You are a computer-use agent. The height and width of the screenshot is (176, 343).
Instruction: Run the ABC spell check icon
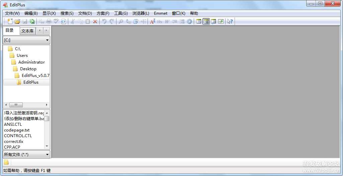[x=56, y=21]
